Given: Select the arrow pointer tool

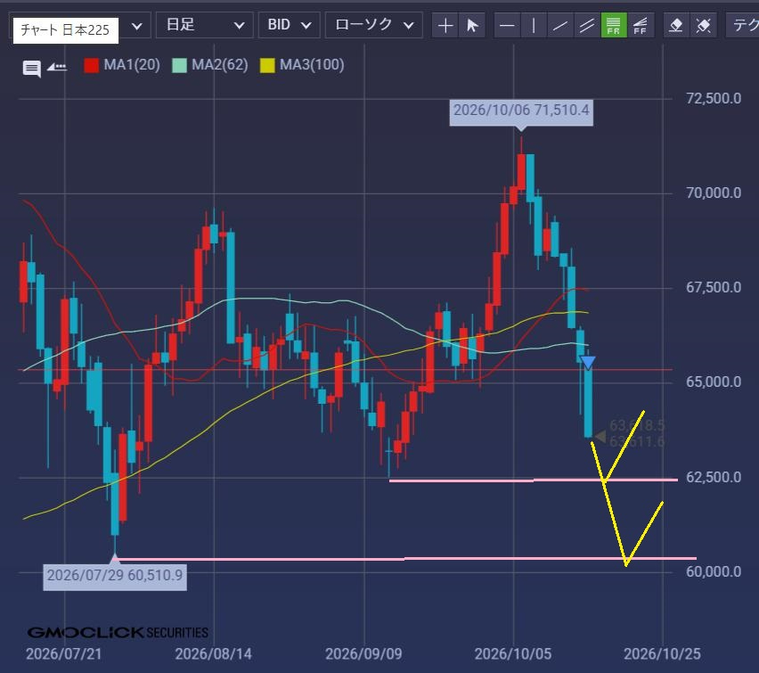Looking at the screenshot, I should [x=472, y=25].
